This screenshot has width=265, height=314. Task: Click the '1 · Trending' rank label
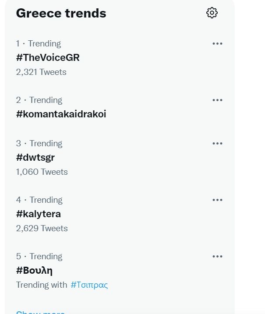tap(39, 43)
